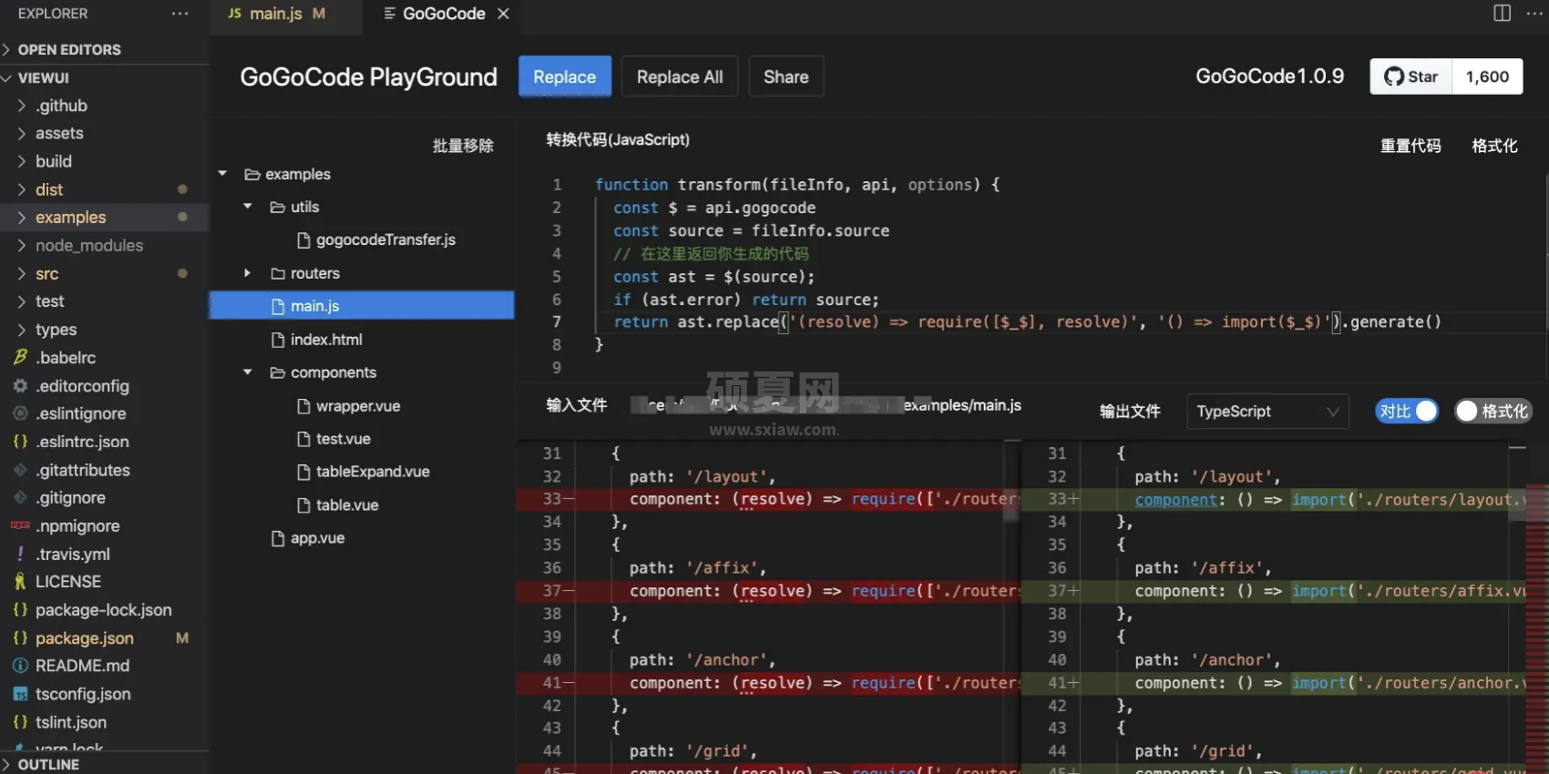Image resolution: width=1549 pixels, height=774 pixels.
Task: Expand the routers folder arrow
Action: pos(247,273)
